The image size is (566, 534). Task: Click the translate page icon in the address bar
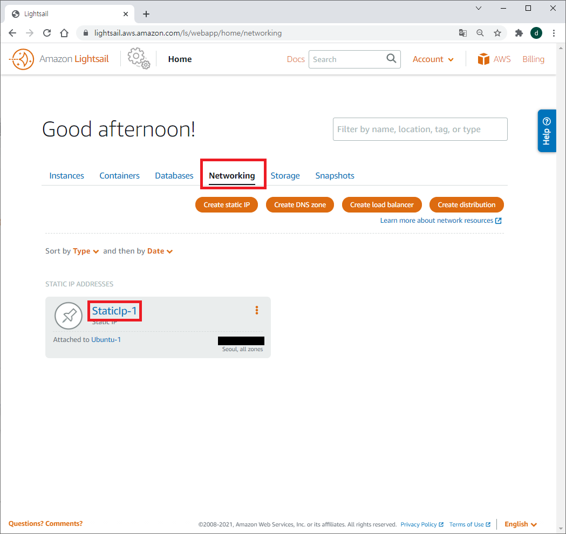(x=463, y=33)
